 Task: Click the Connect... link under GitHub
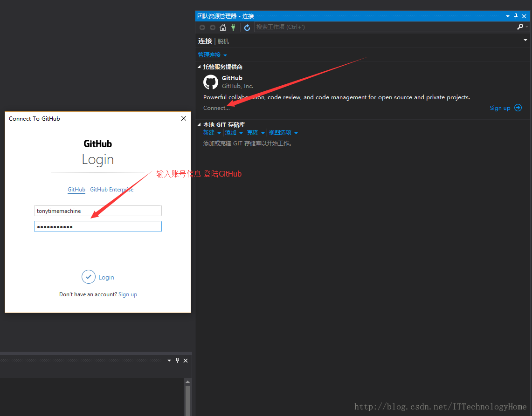216,108
